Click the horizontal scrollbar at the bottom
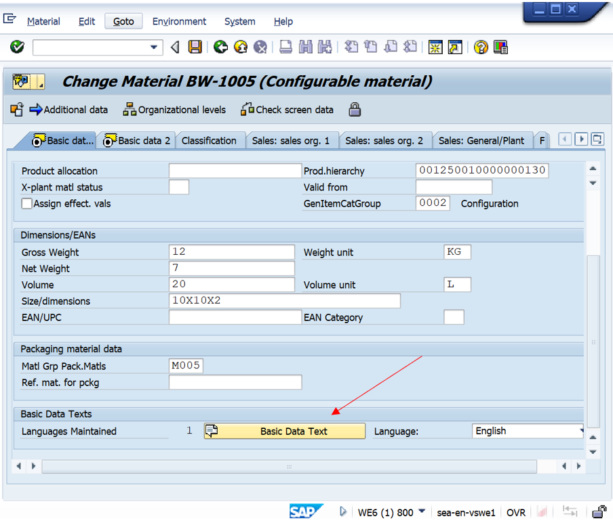The image size is (613, 521). click(x=289, y=467)
